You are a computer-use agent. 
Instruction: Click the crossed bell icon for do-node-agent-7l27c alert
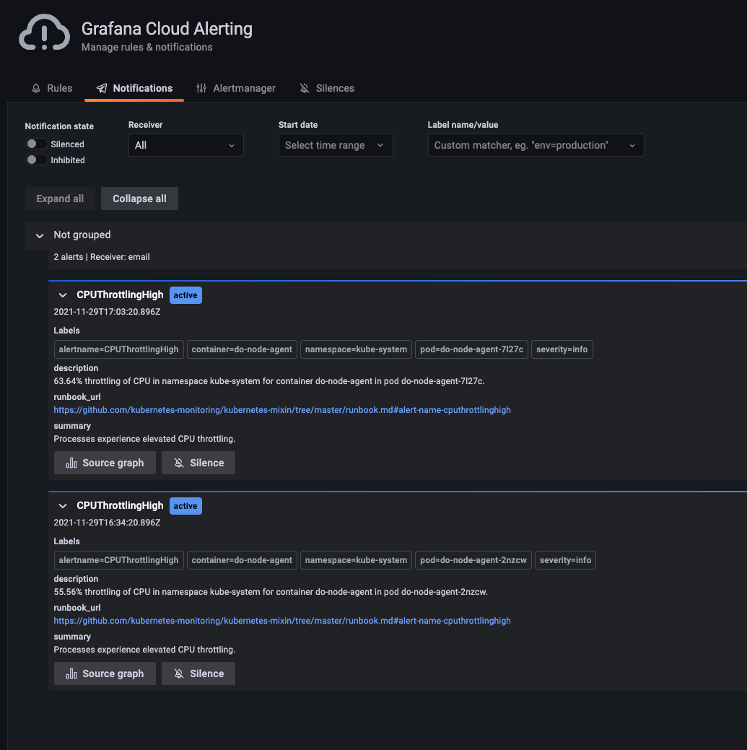(x=179, y=463)
